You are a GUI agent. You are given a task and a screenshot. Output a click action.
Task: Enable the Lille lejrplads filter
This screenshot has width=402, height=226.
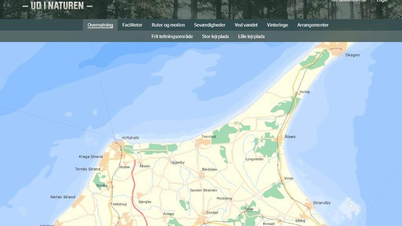[250, 36]
